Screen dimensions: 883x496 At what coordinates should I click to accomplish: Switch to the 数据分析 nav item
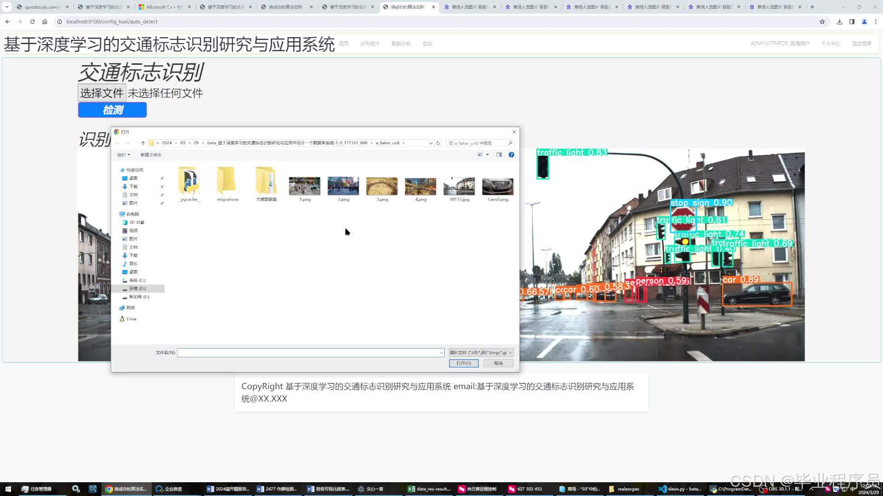pos(401,43)
